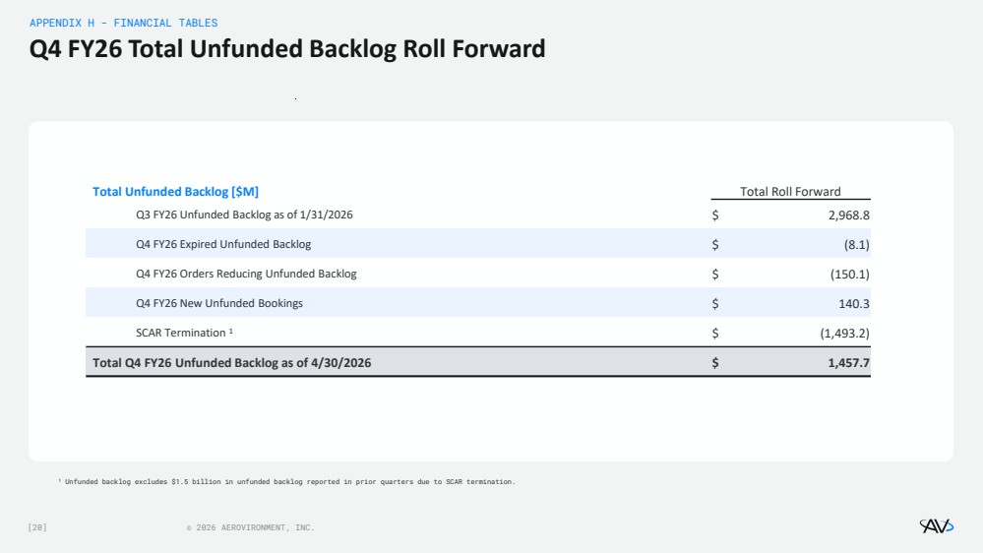Click the AV logo in bottom corner
The image size is (983, 553).
936,526
